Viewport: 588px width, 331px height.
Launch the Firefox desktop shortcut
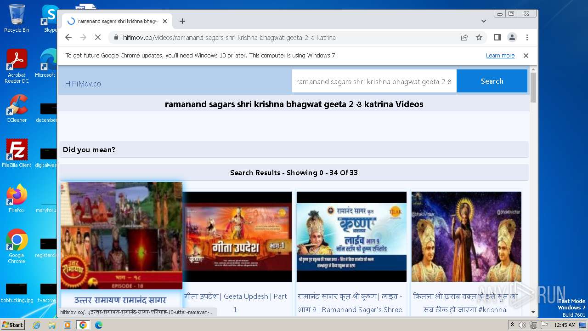tap(17, 198)
